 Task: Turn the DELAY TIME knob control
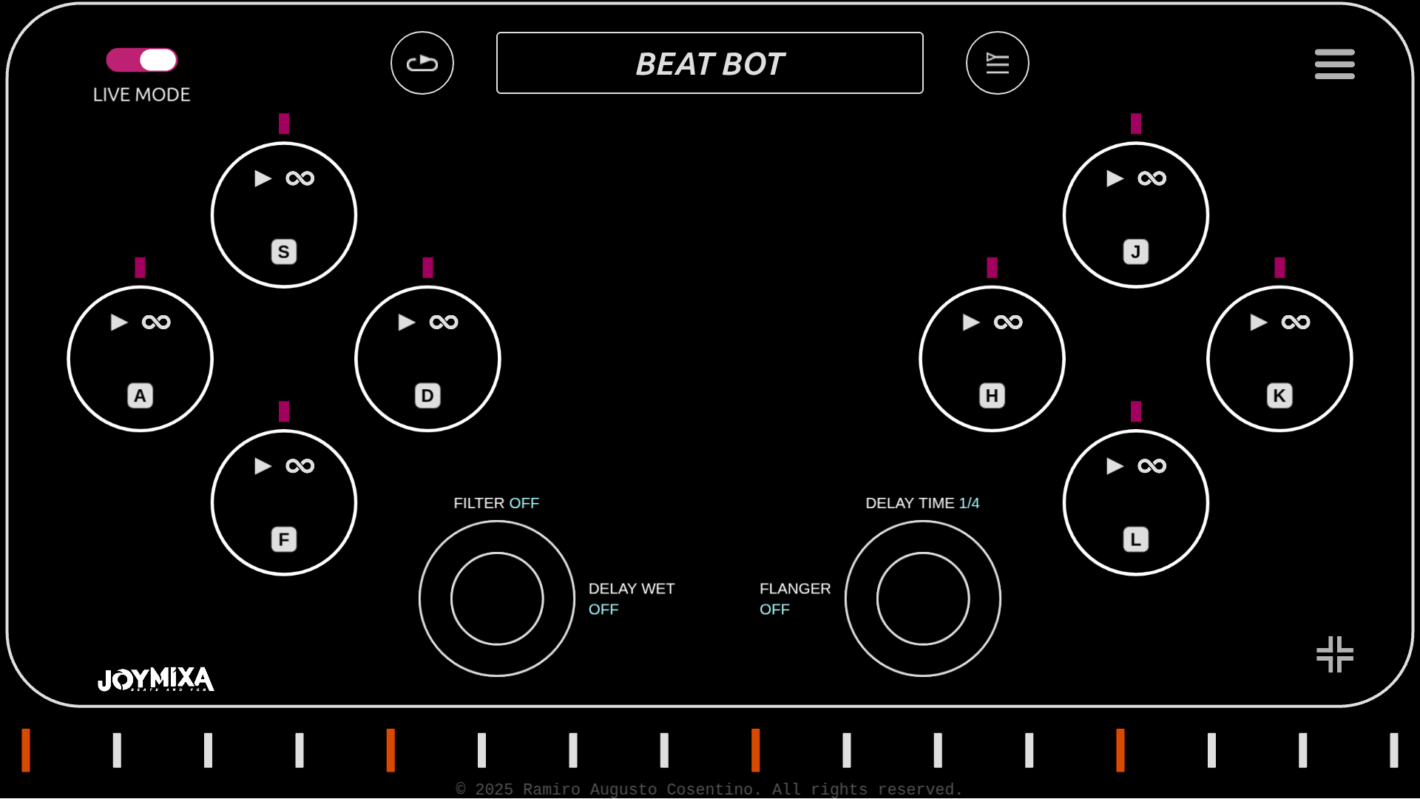click(x=922, y=598)
